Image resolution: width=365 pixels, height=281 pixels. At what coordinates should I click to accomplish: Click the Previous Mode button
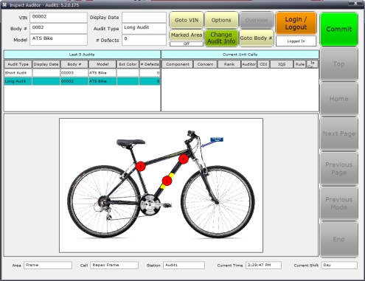pos(339,204)
